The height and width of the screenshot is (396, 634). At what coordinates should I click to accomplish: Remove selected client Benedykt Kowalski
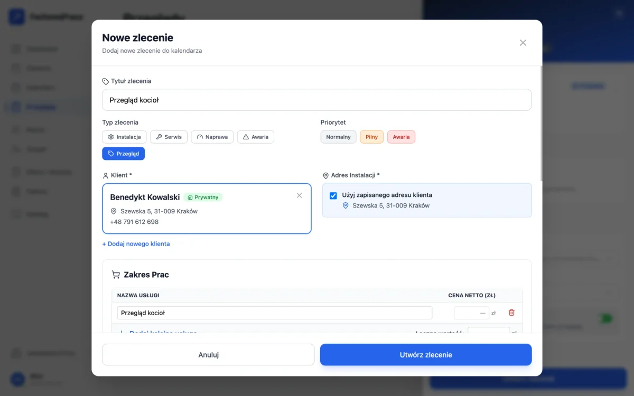(300, 195)
